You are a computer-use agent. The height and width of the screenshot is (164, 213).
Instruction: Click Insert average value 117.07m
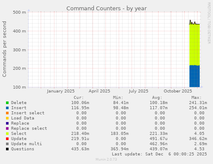point(159,108)
